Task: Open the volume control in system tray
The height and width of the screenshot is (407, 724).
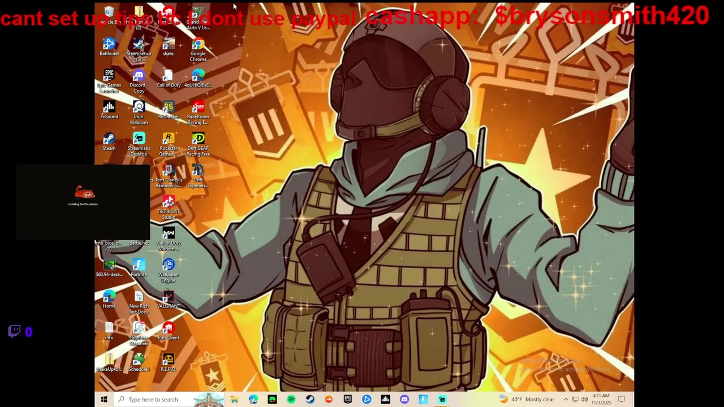Action: point(584,400)
